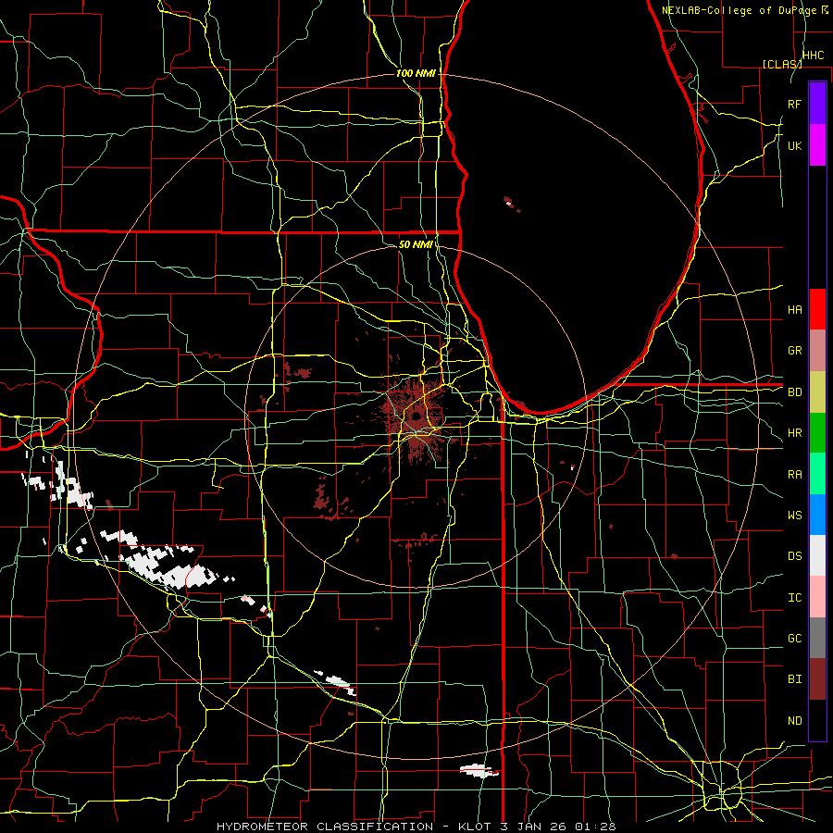Click the IC legend label
The image size is (833, 833).
click(794, 598)
